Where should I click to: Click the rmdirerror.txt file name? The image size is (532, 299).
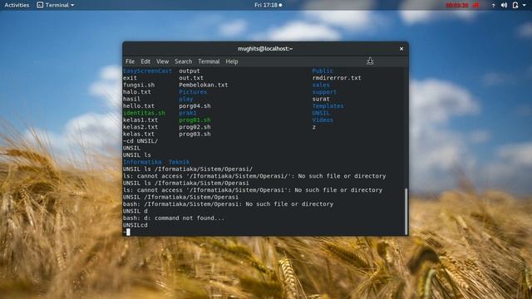point(337,78)
